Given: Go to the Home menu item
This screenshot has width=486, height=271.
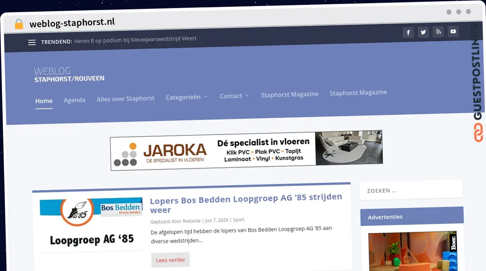Looking at the screenshot, I should pos(44,101).
